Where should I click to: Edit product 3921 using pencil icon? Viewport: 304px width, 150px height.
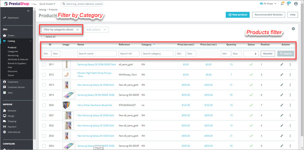(282, 115)
